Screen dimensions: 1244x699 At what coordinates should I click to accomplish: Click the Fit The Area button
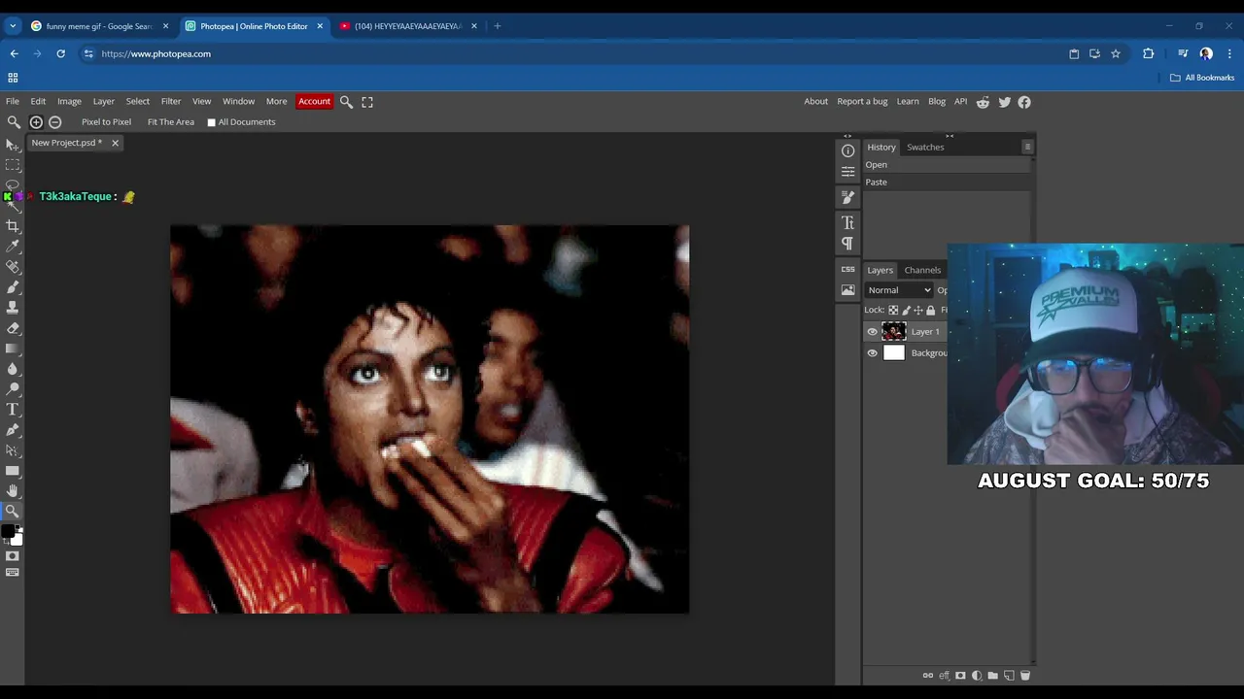(171, 122)
